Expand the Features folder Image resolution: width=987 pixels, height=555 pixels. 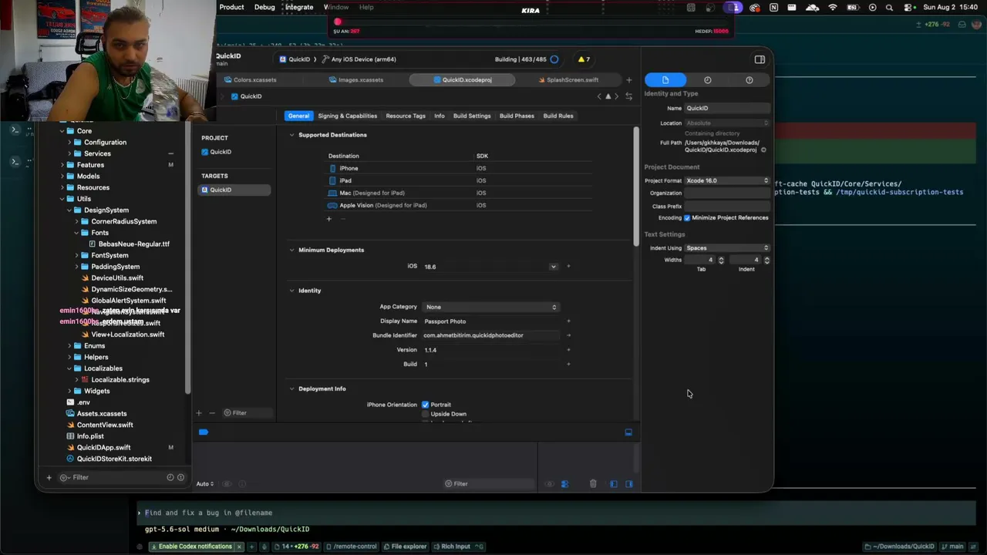(x=62, y=165)
